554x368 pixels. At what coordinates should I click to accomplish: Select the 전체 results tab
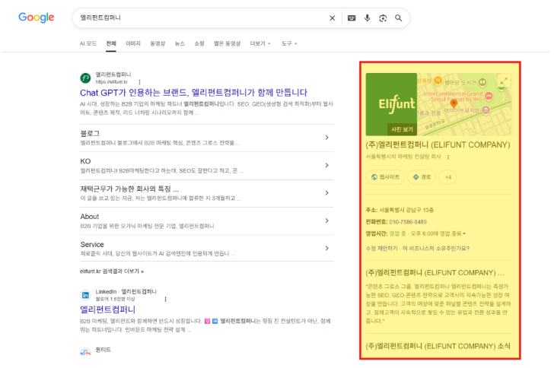[111, 43]
